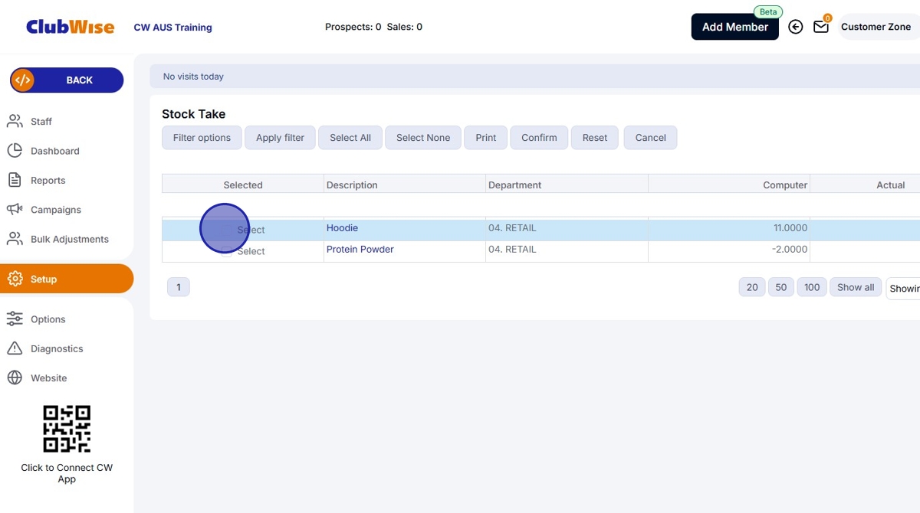Open the Options sliders icon
Screen dimensions: 920x513
click(15, 319)
